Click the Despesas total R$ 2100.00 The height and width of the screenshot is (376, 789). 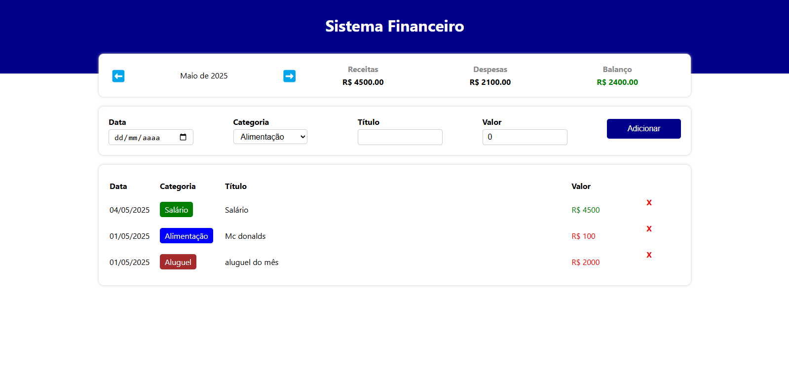(490, 82)
